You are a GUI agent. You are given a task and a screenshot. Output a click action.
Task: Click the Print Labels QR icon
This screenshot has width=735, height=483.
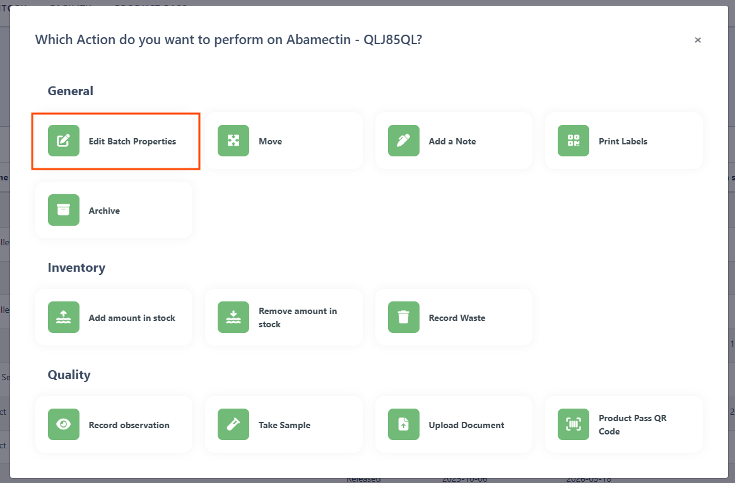click(573, 141)
